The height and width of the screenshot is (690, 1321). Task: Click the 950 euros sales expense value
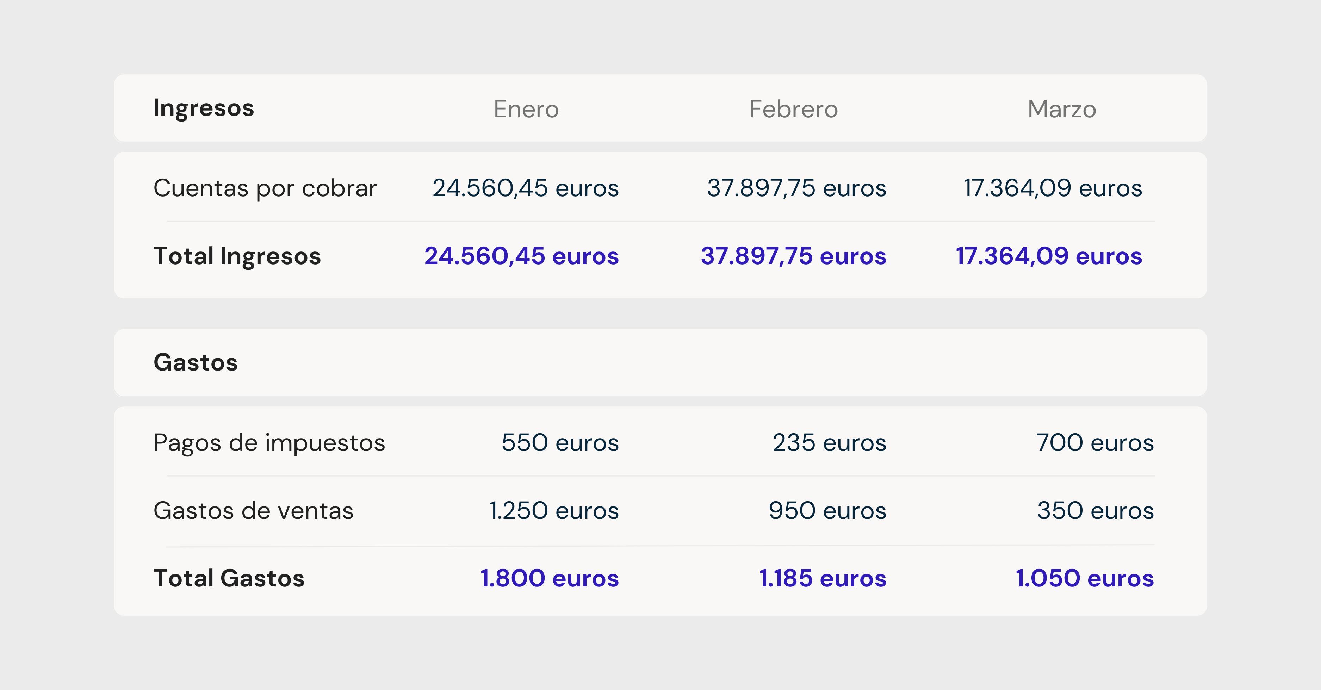[827, 510]
